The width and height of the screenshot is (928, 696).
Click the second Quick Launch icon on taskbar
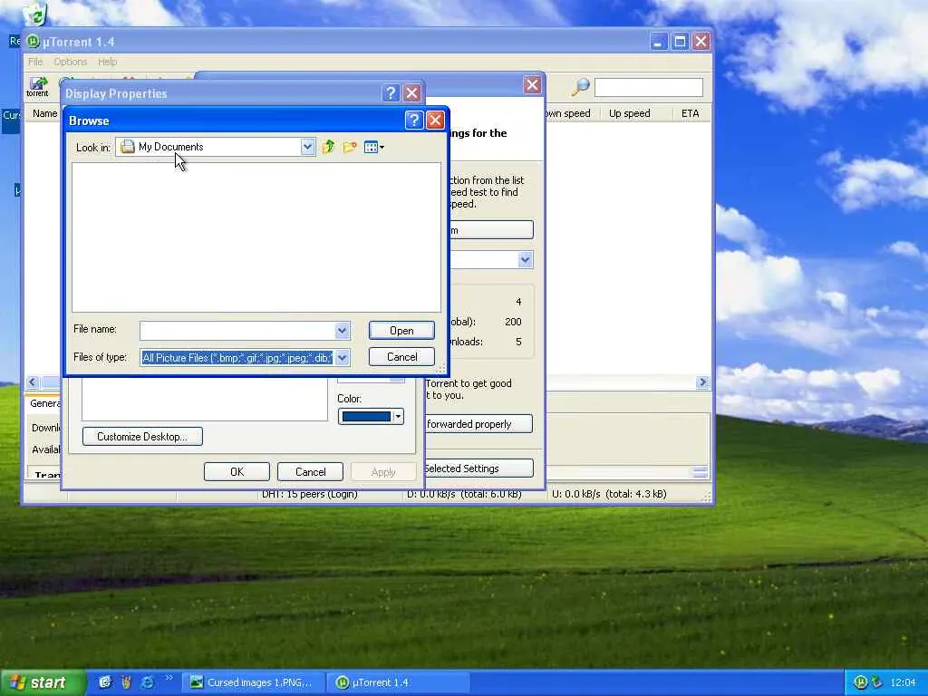pos(126,682)
